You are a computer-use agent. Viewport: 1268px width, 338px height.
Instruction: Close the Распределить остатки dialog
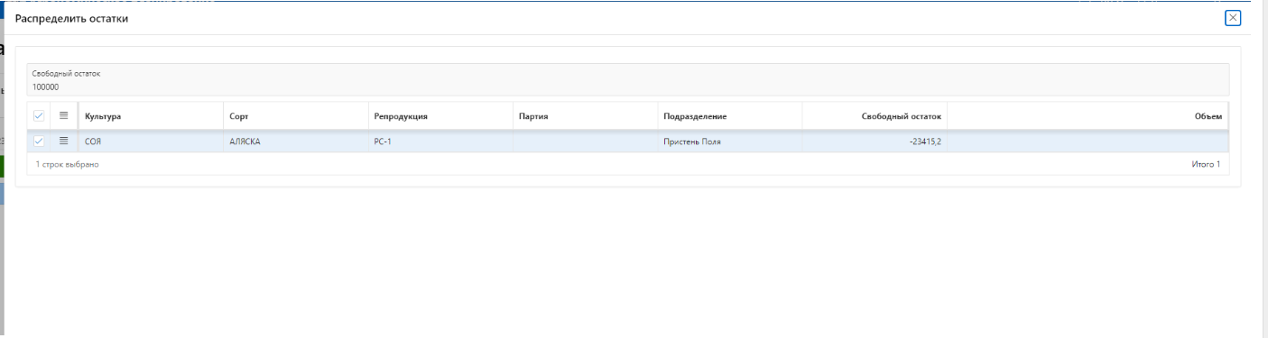pyautogui.click(x=1233, y=18)
